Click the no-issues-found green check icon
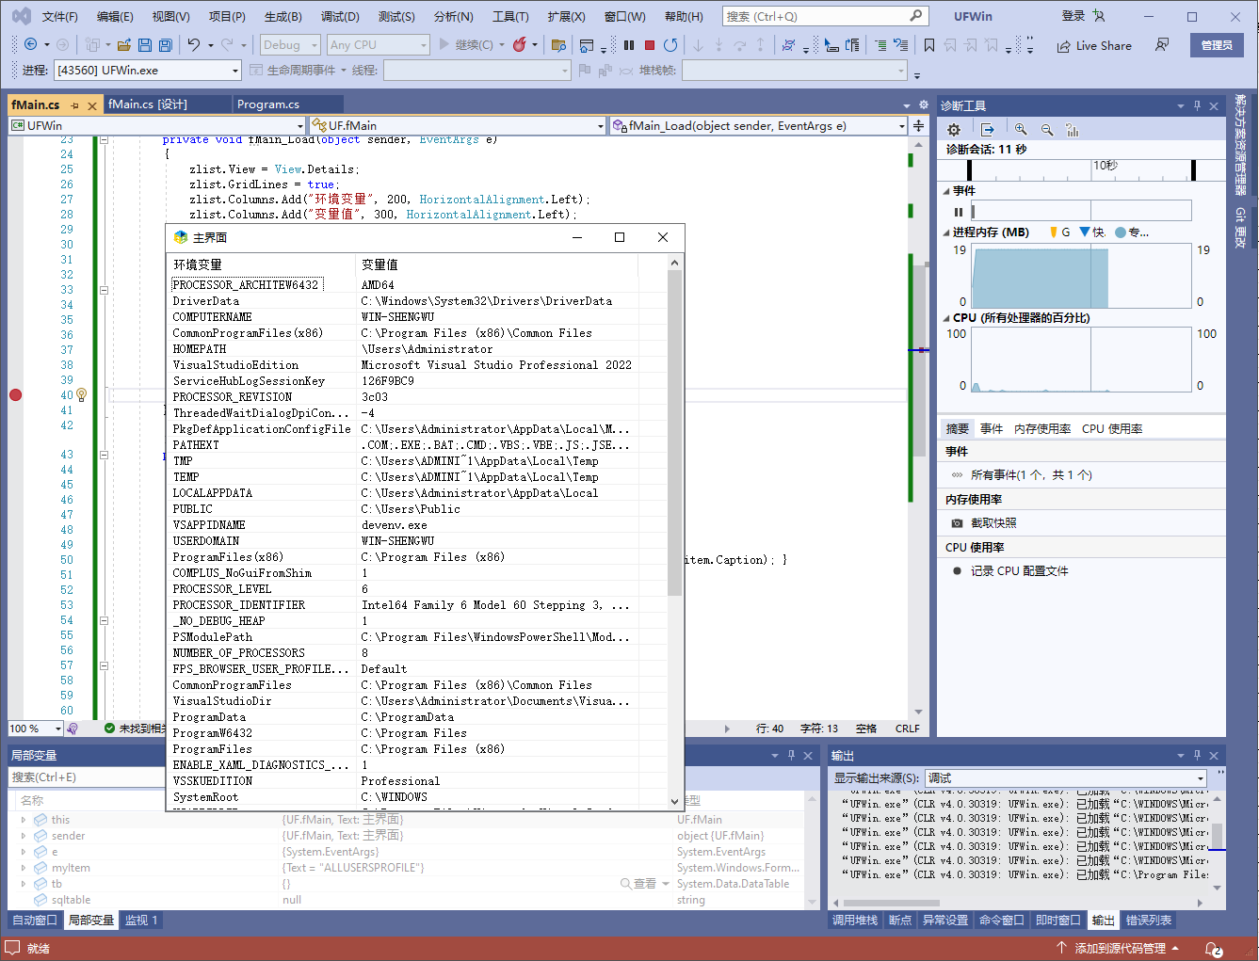 (x=109, y=729)
